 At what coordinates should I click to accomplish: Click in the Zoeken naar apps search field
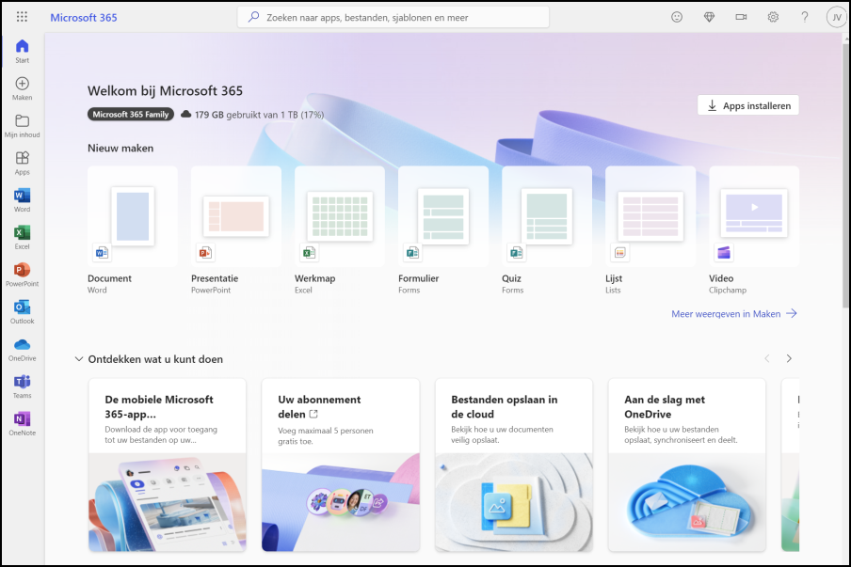point(393,17)
